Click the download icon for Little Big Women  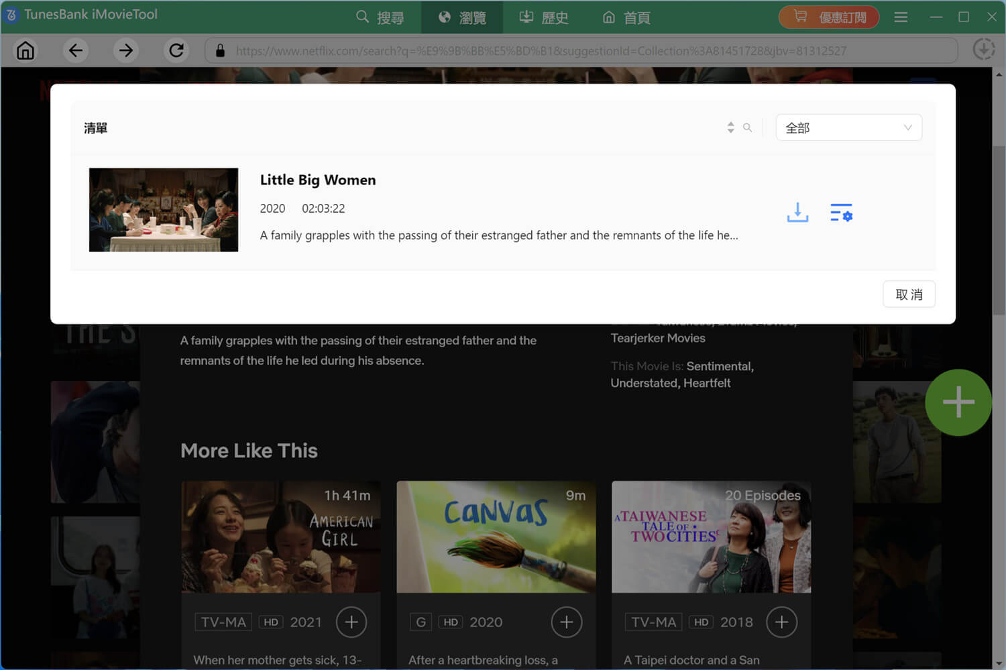[797, 213]
